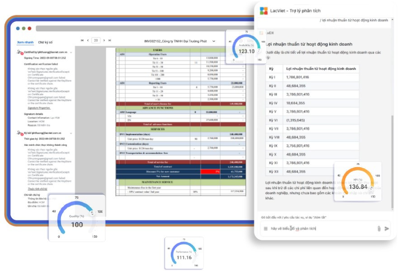Screen dimensions: 407x271
Task: Advance to the next document page
Action: coord(104,40)
